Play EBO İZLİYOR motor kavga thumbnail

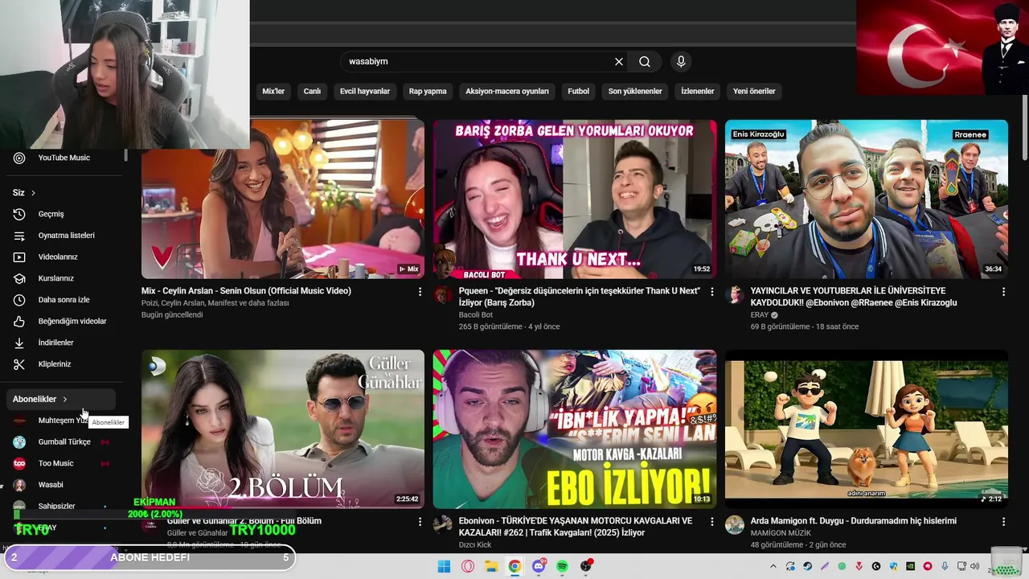[575, 429]
